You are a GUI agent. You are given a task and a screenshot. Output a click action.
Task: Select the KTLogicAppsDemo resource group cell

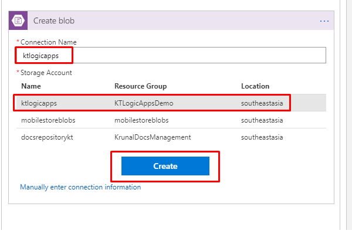(144, 103)
